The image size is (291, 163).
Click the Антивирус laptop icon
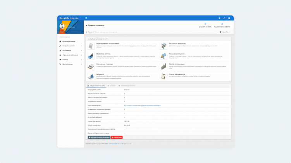[x=91, y=76]
